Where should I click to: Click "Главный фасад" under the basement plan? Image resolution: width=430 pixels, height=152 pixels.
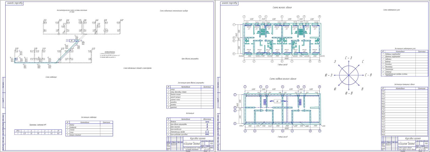point(282,137)
